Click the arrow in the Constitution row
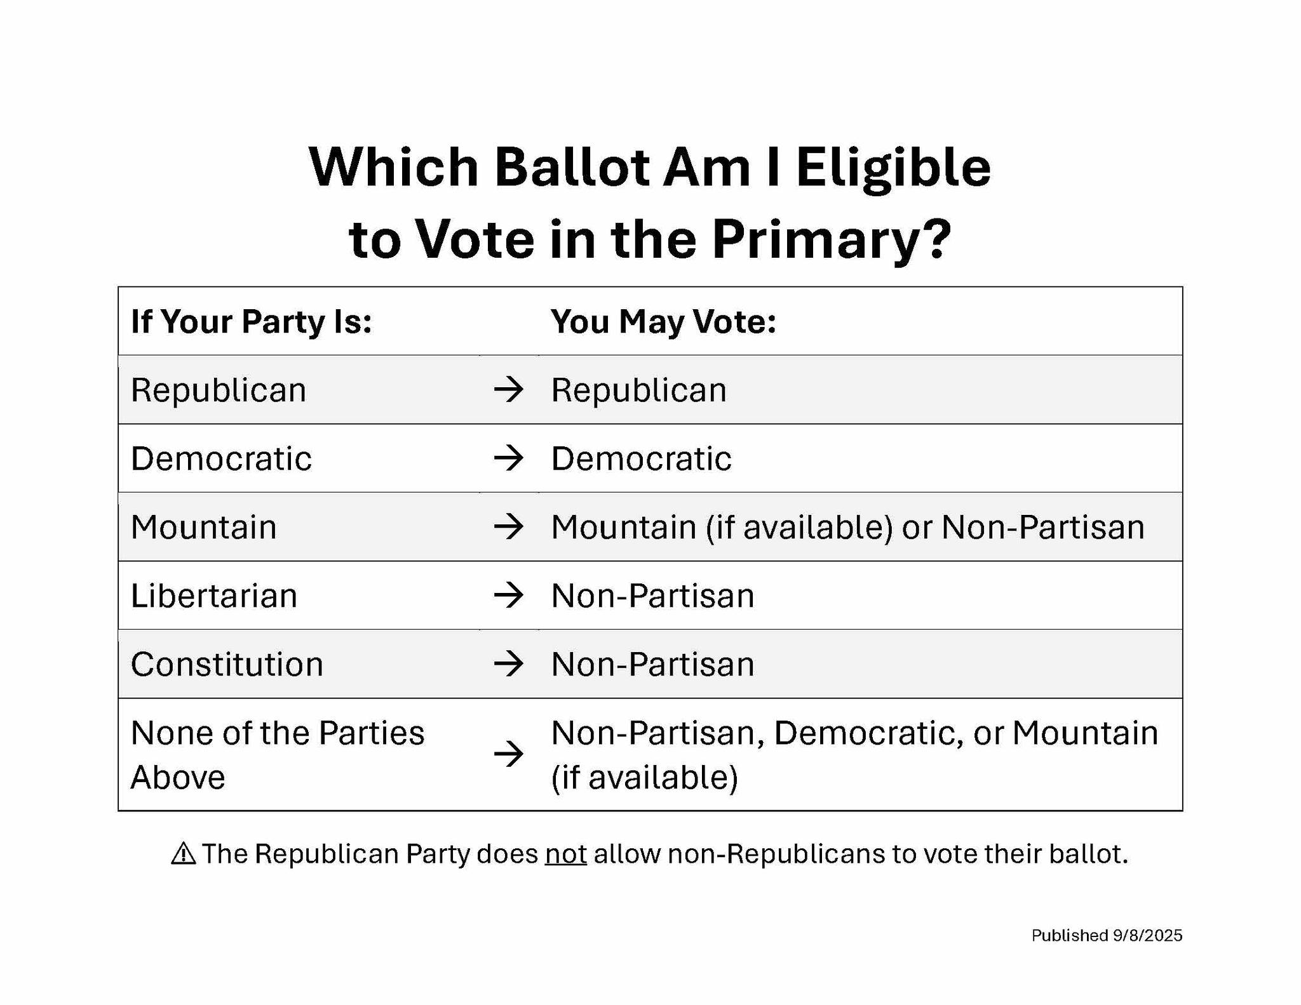Viewport: 1301px width, 1005px height. 508,663
